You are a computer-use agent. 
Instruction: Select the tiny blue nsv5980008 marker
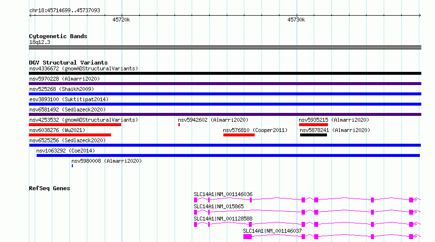click(x=72, y=166)
